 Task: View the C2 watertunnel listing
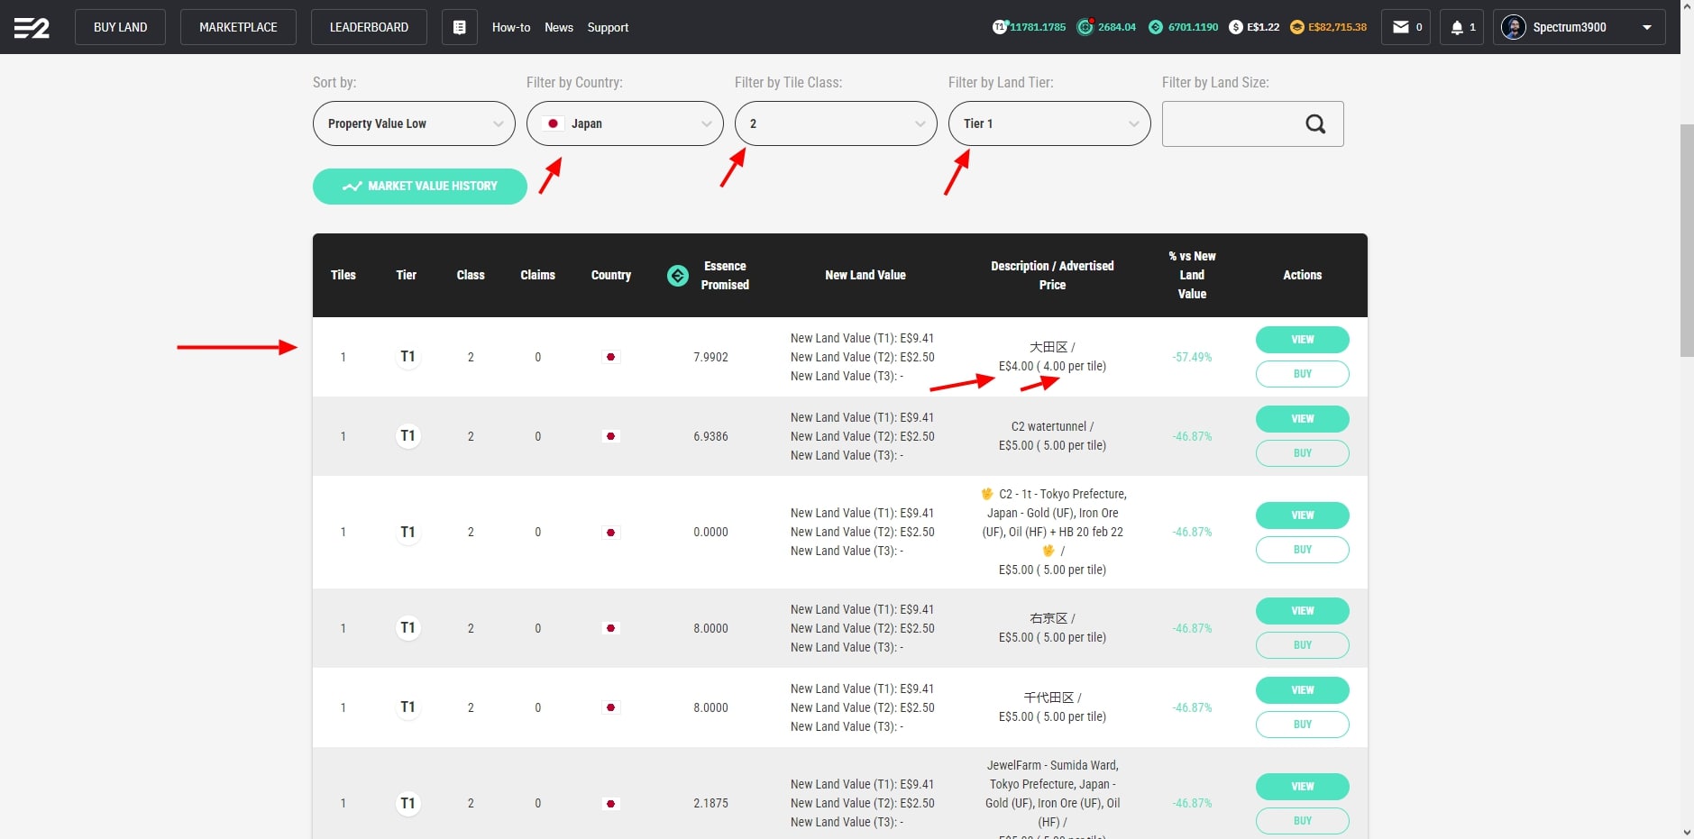[1302, 419]
